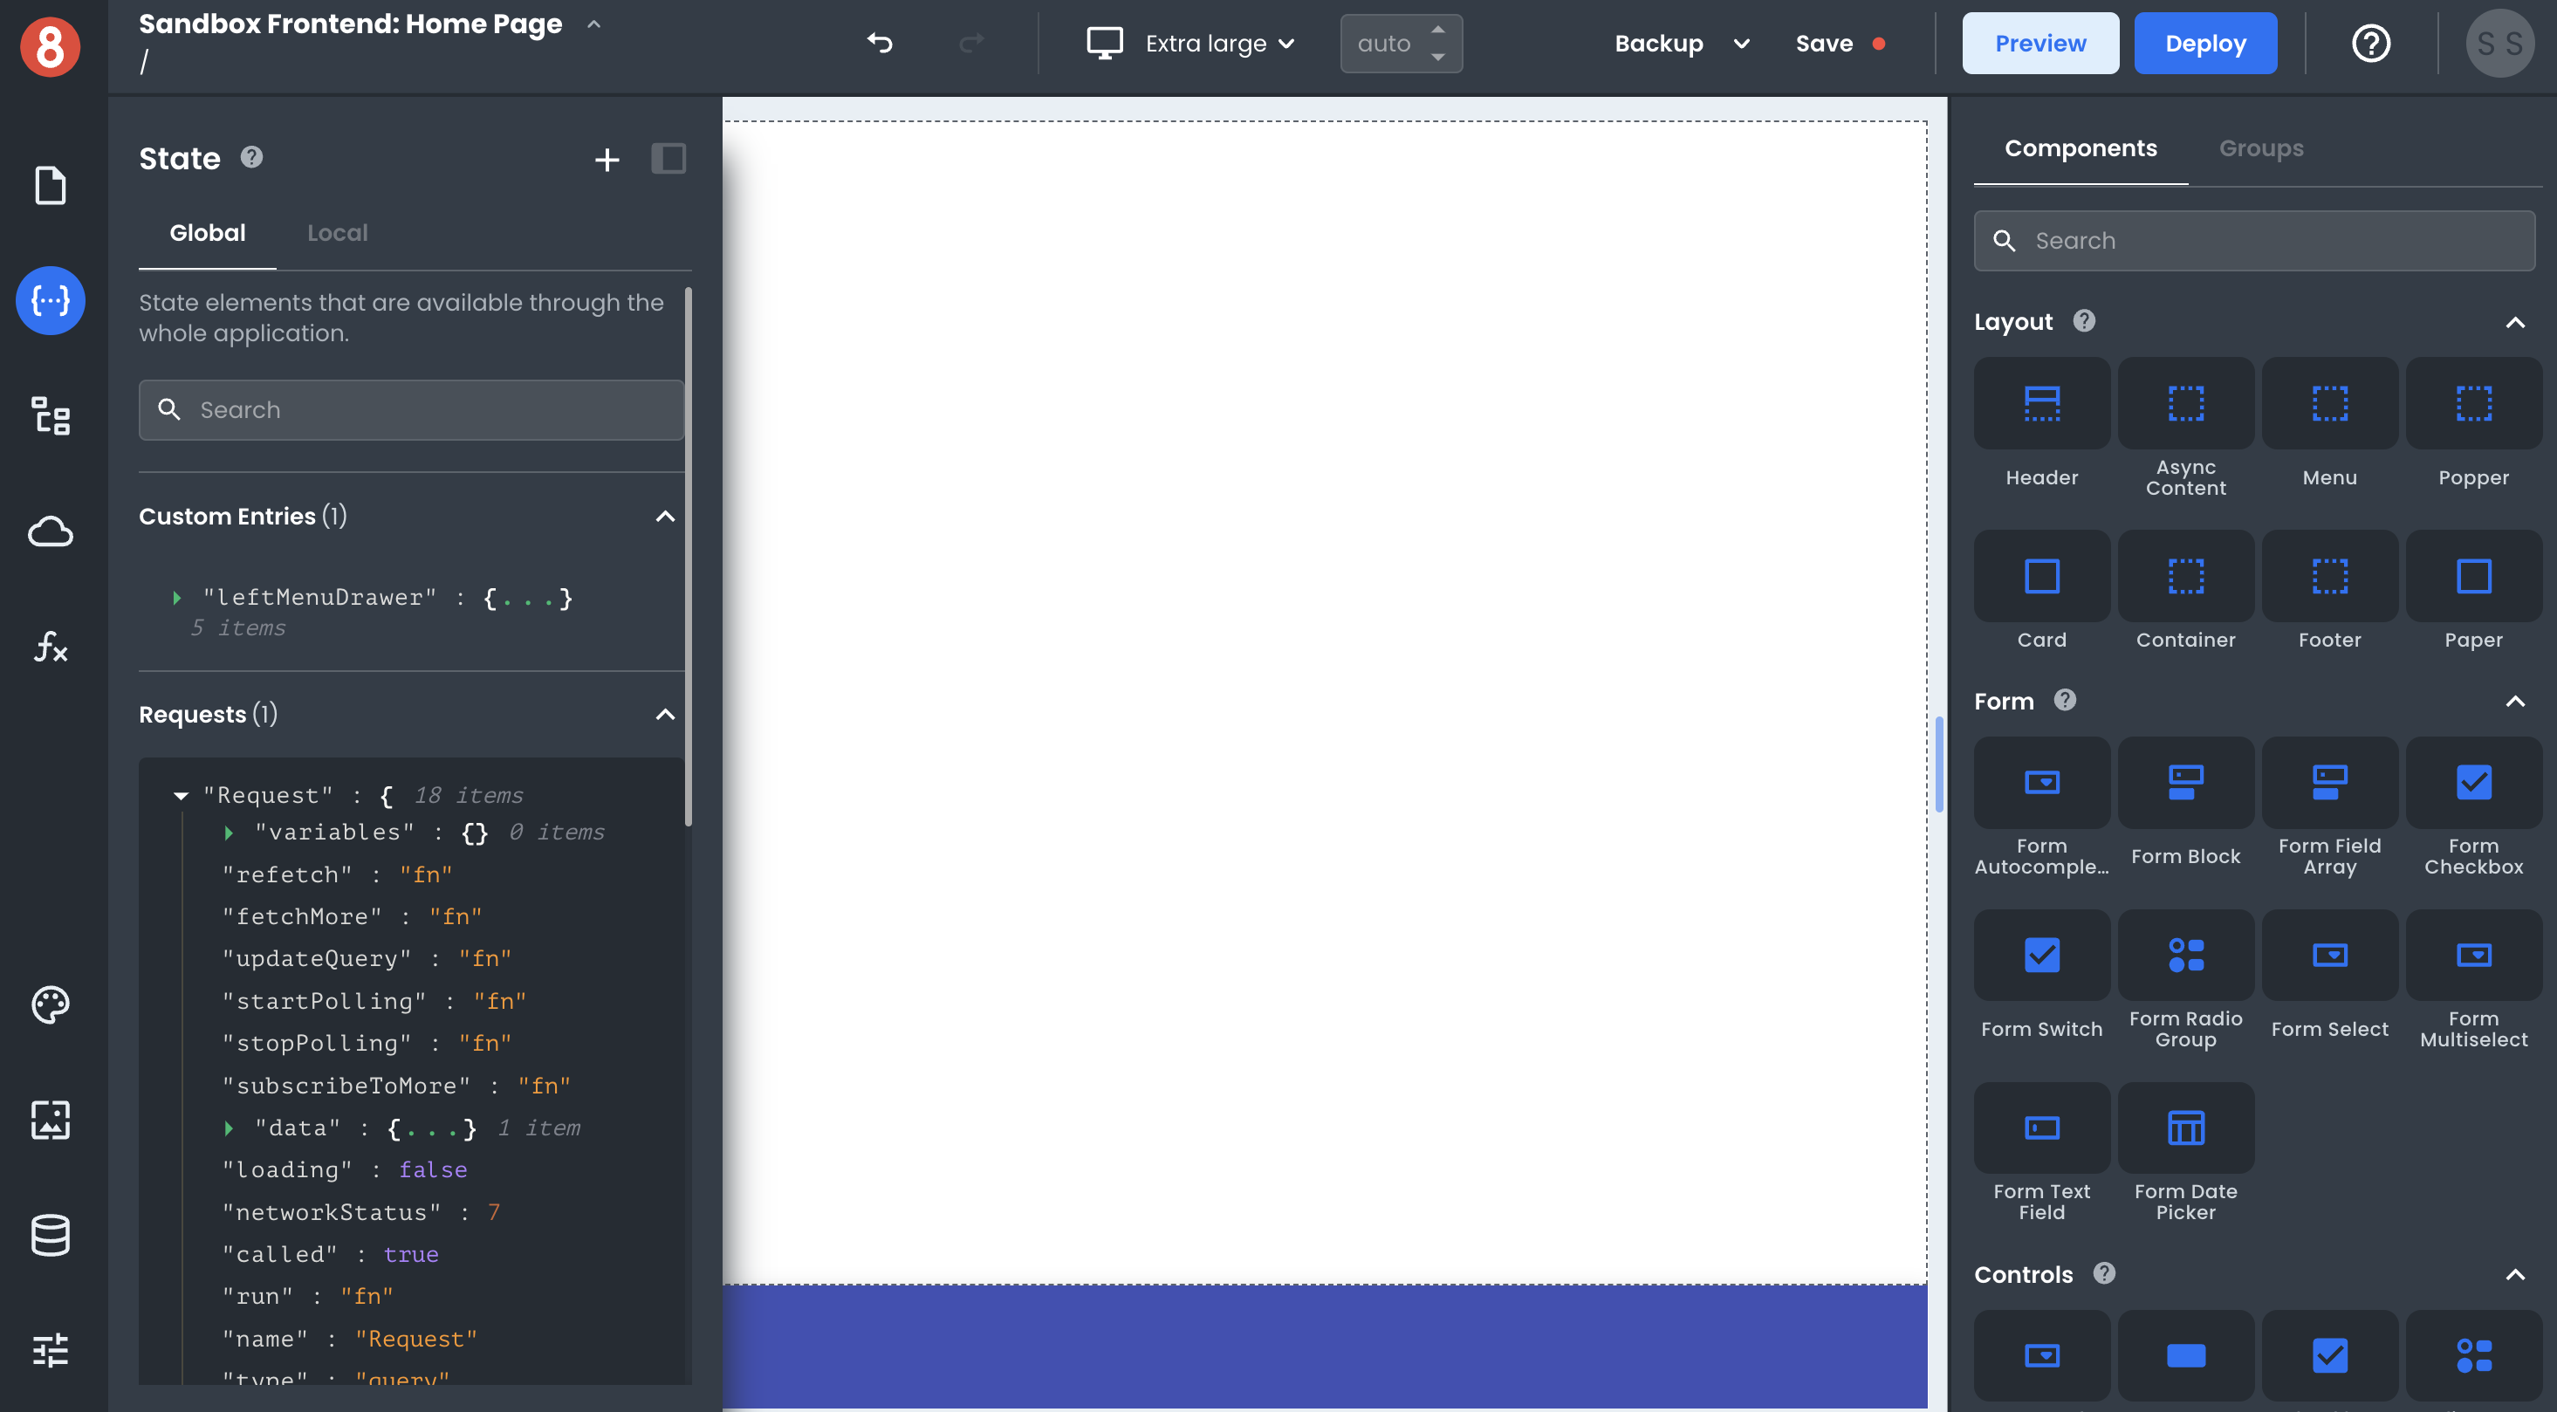The width and height of the screenshot is (2557, 1412).
Task: Open the help question mark icon in header
Action: pyautogui.click(x=2370, y=43)
